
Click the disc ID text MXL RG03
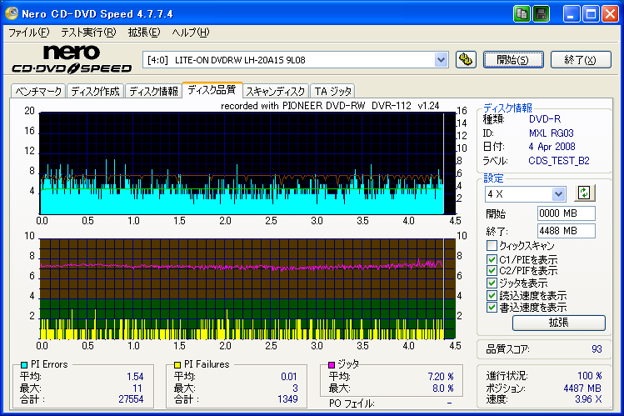pos(552,133)
